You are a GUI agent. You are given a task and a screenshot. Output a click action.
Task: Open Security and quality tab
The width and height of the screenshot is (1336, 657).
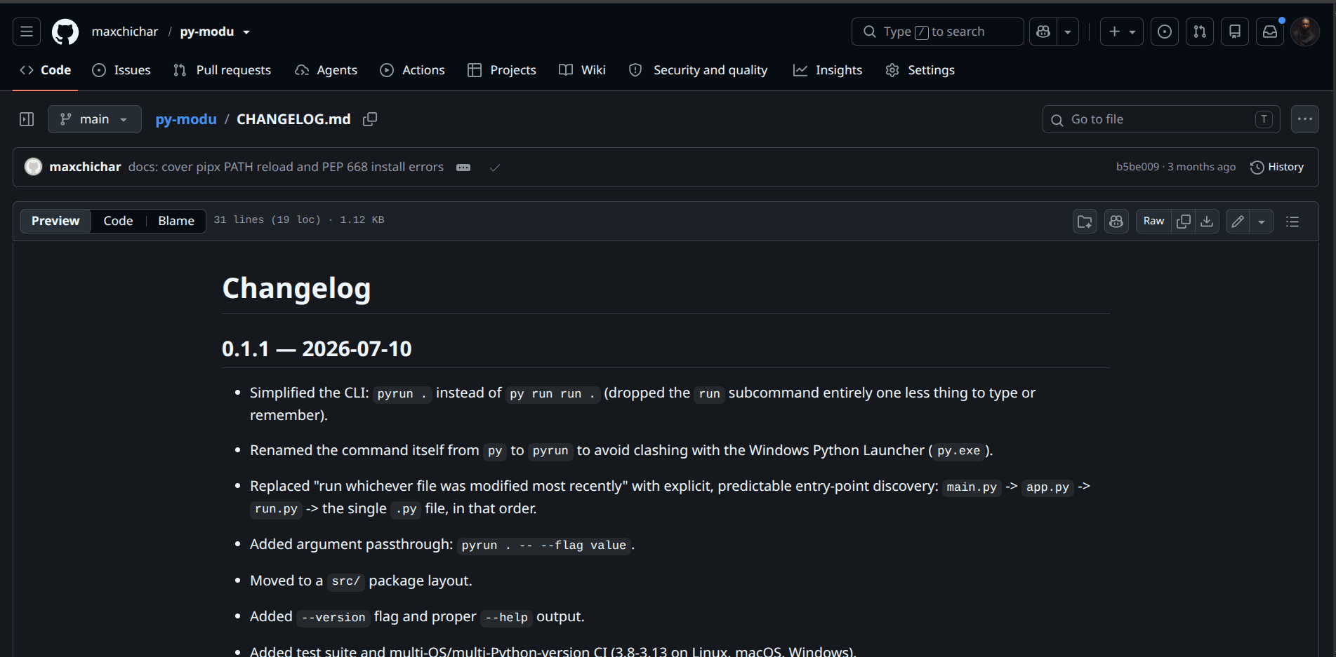pos(699,70)
